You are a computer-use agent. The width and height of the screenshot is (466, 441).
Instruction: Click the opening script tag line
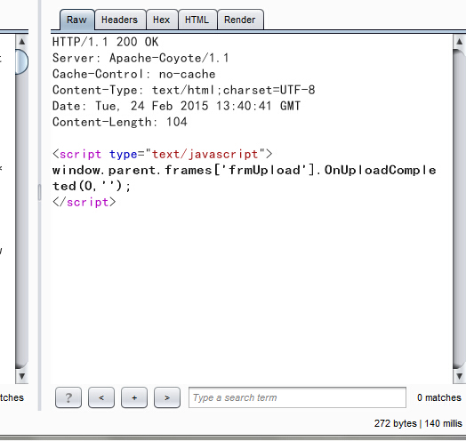coord(162,154)
